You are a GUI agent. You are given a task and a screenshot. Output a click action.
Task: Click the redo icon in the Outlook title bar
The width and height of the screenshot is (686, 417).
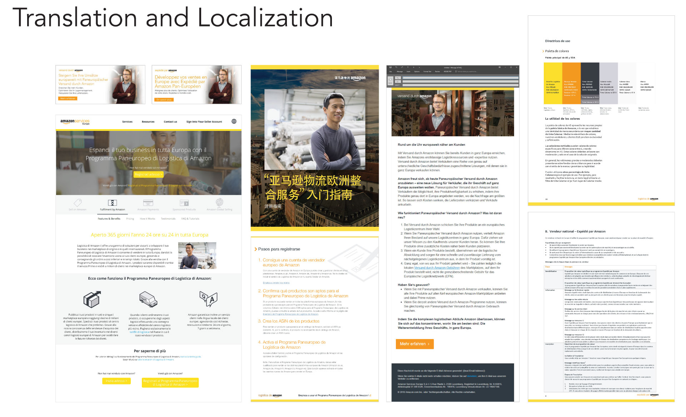[x=402, y=67]
